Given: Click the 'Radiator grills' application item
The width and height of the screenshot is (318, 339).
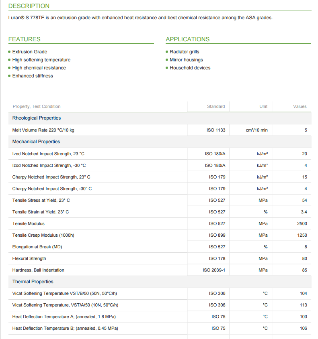Looking at the screenshot, I should pos(184,52).
